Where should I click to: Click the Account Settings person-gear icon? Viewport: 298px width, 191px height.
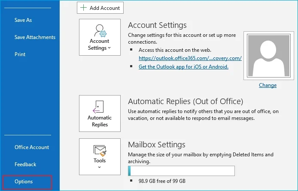click(x=100, y=31)
